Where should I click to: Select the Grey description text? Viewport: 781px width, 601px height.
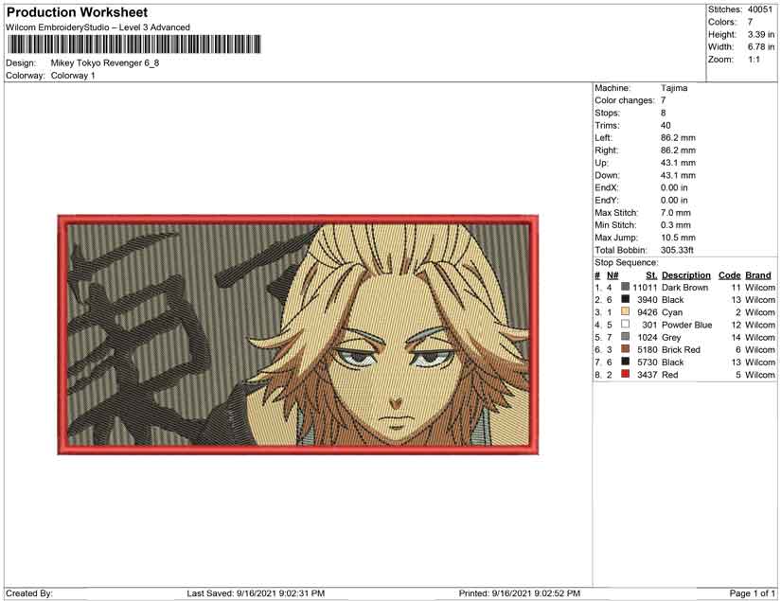point(671,337)
